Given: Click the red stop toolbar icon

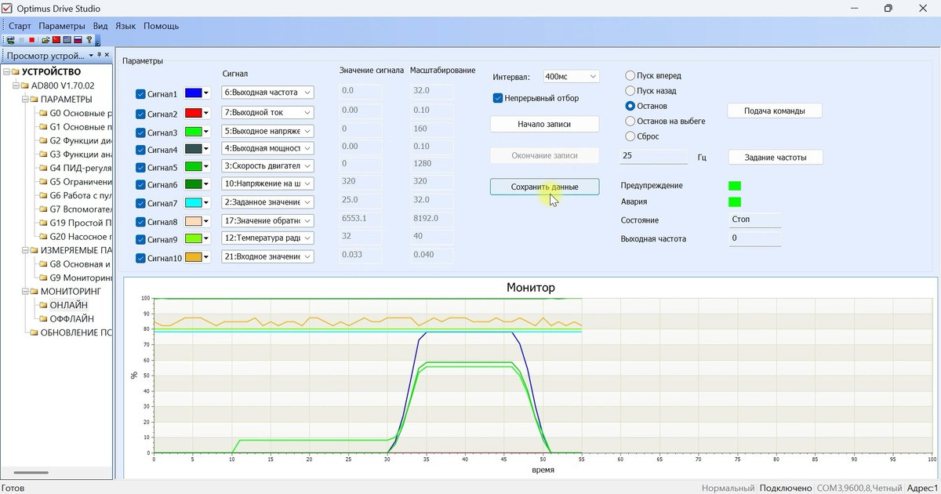Looking at the screenshot, I should (x=32, y=40).
